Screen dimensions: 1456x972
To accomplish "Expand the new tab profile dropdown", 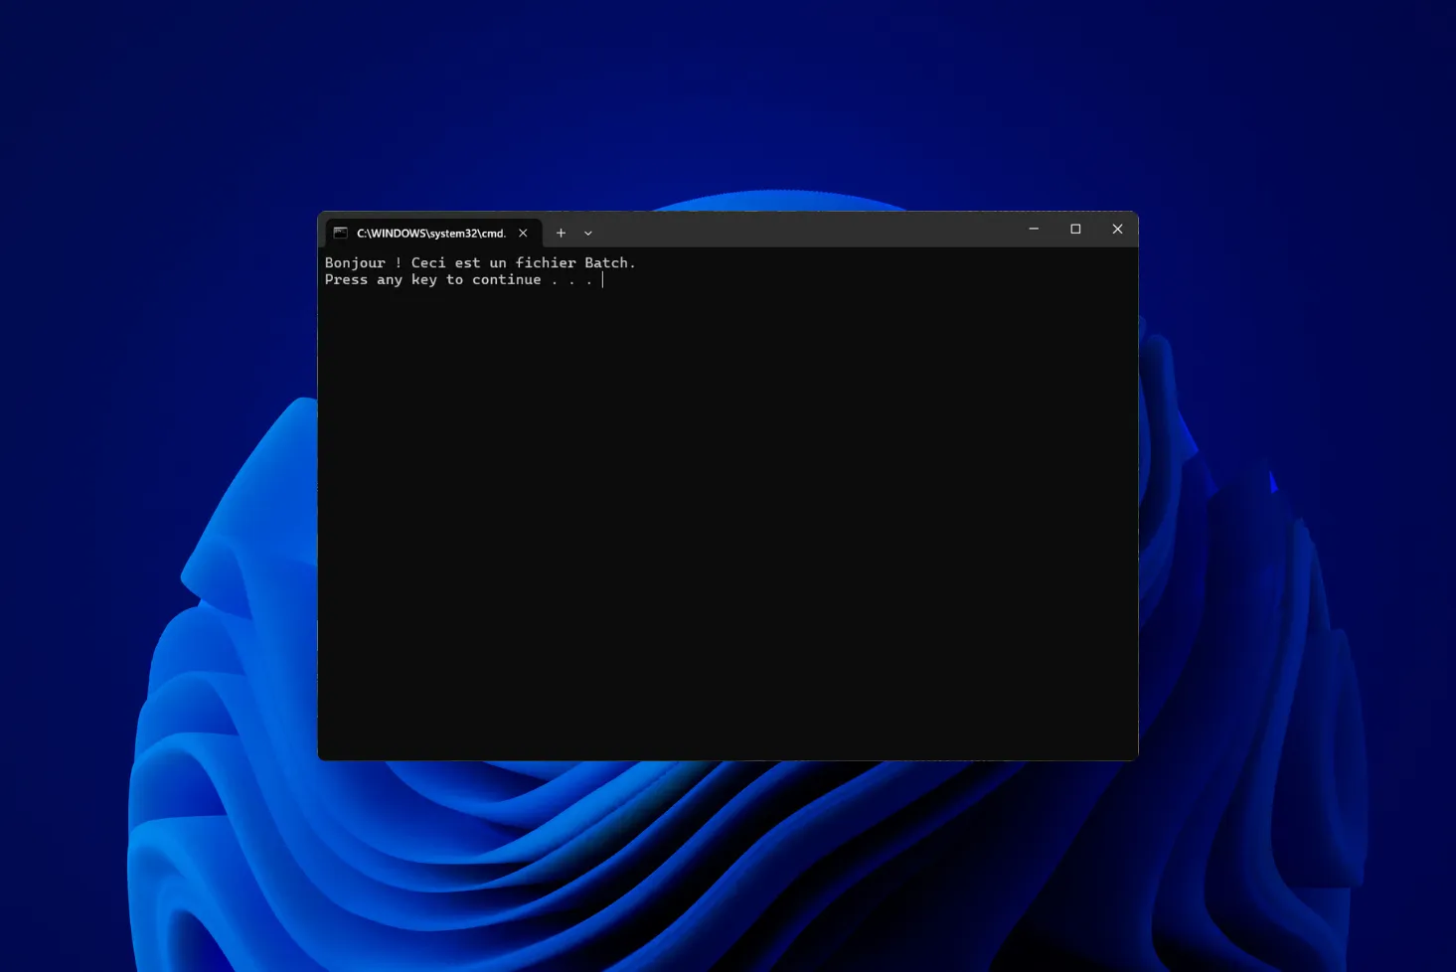I will (588, 233).
